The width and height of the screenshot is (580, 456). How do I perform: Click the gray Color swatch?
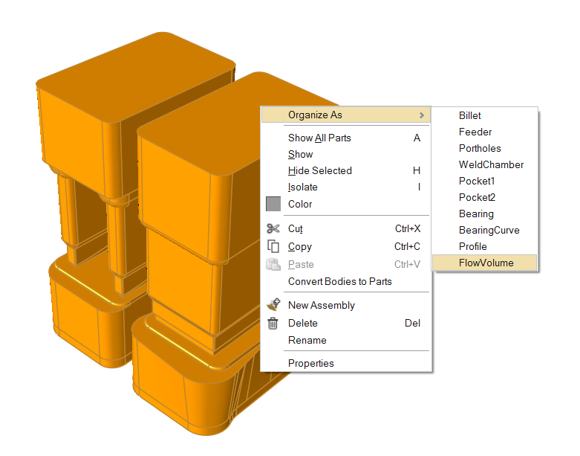point(273,204)
